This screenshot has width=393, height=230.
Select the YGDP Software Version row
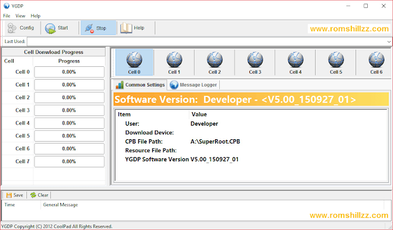click(251, 159)
